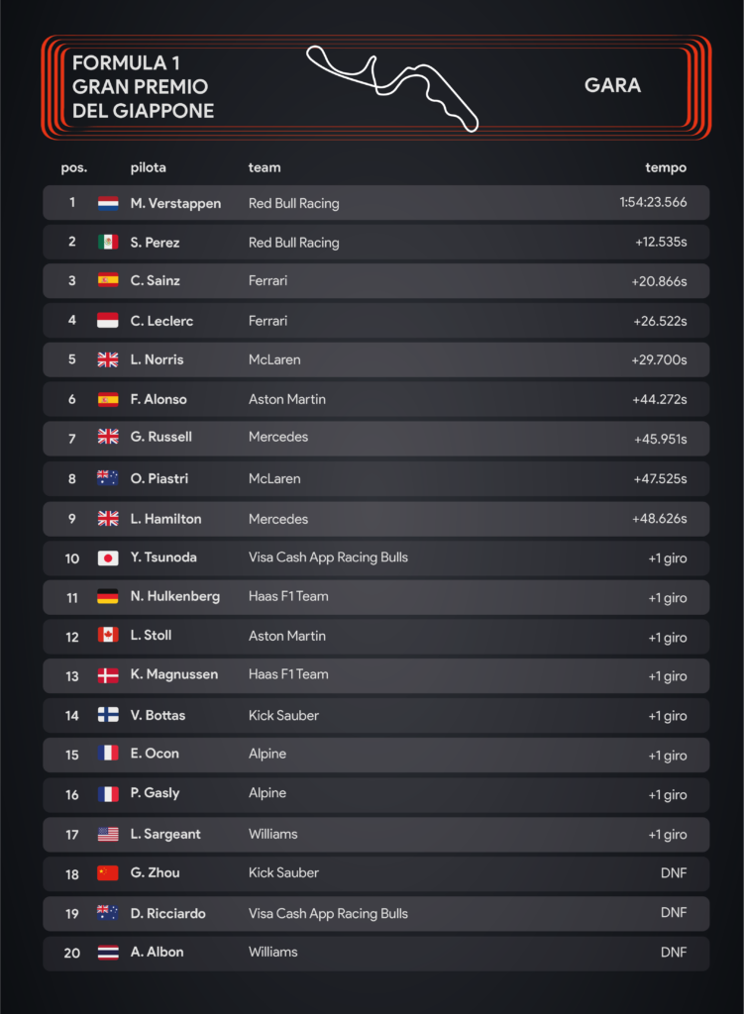This screenshot has width=744, height=1014.
Task: Click the Finland flag beside V. Bottas
Action: (108, 715)
